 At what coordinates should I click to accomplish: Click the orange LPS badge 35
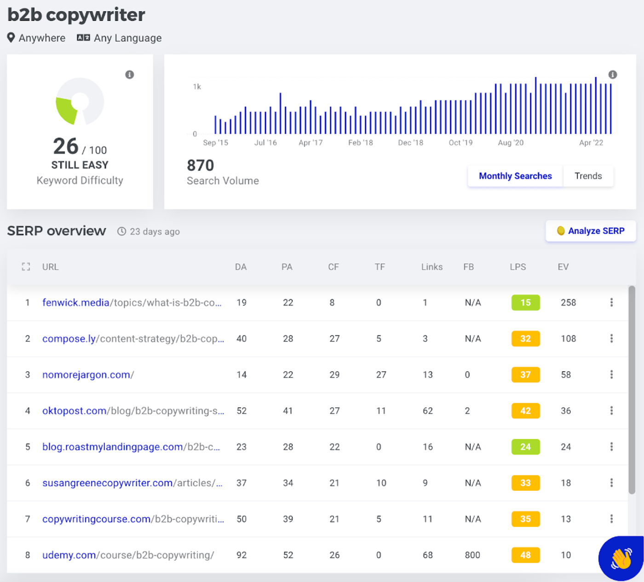coord(525,519)
